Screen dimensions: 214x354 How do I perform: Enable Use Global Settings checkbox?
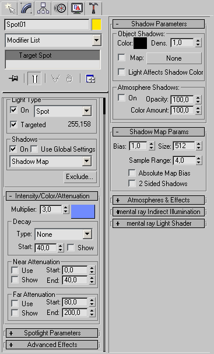pos(34,149)
